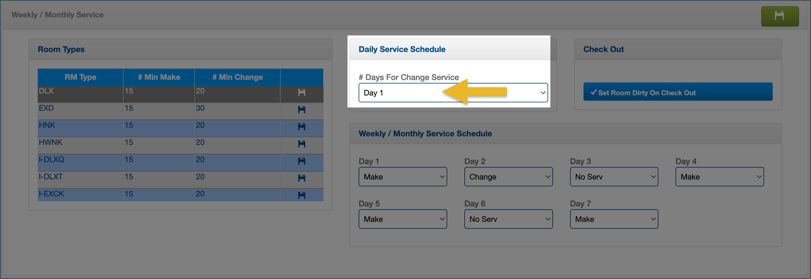
Task: Click the # Min Change value for EXD
Action: [x=200, y=108]
